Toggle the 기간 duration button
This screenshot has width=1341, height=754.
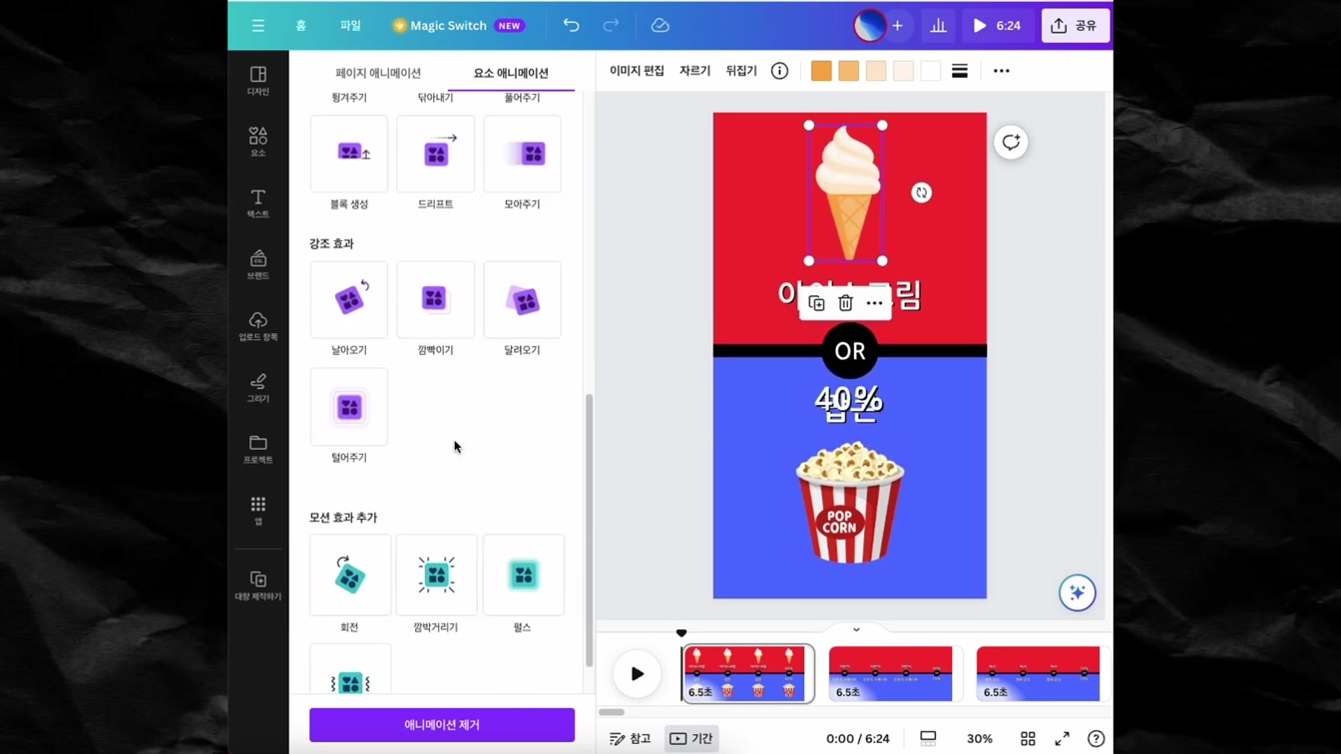(691, 739)
